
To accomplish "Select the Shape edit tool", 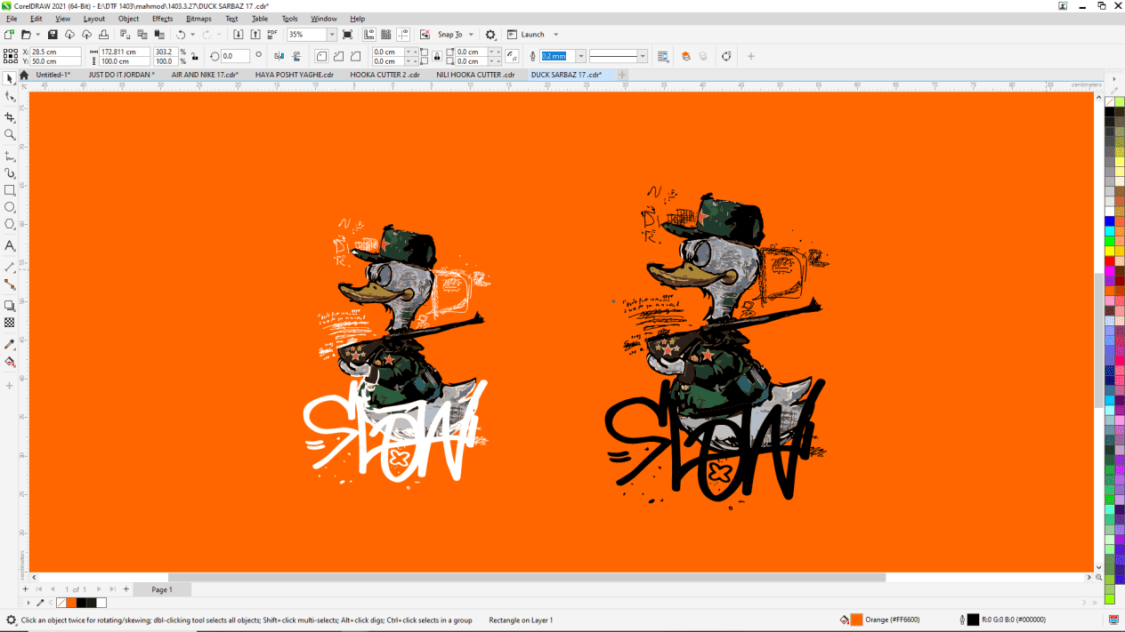I will coord(10,97).
